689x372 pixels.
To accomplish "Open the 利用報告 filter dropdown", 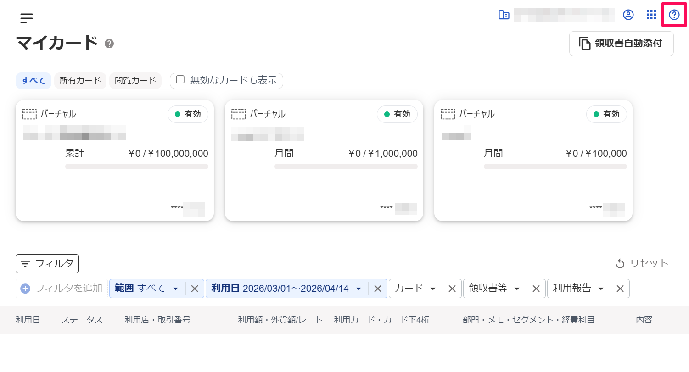I will (x=579, y=289).
